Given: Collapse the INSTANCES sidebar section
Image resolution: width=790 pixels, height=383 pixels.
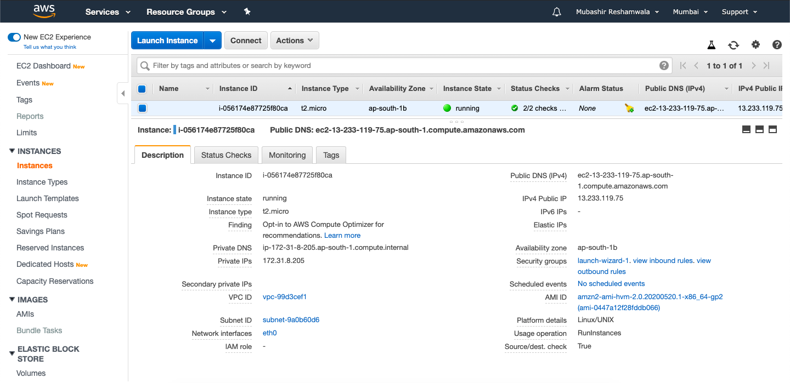Looking at the screenshot, I should [12, 151].
